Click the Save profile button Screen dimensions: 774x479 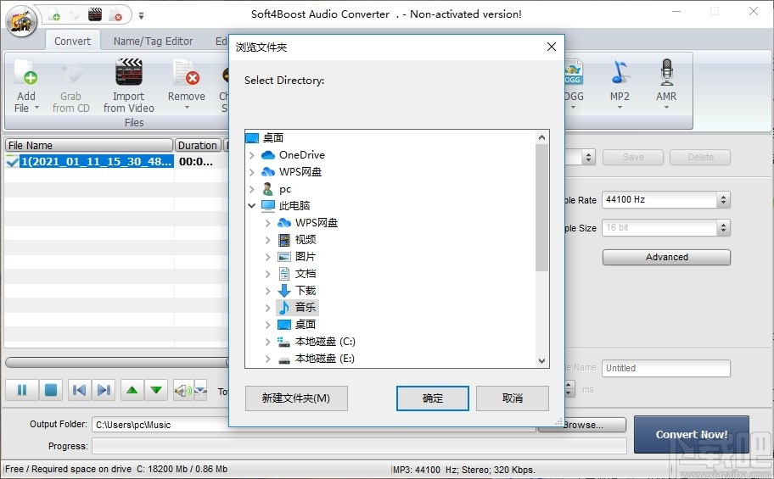(633, 157)
